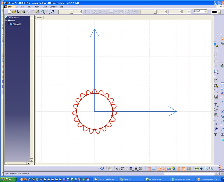Click the Area Fill hatch icon
Viewport: 224px width, 182px height.
pyautogui.click(x=216, y=129)
